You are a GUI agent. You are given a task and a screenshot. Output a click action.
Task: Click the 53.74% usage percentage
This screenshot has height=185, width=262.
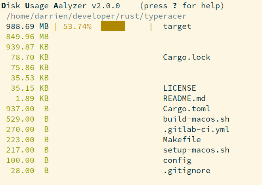(x=77, y=27)
